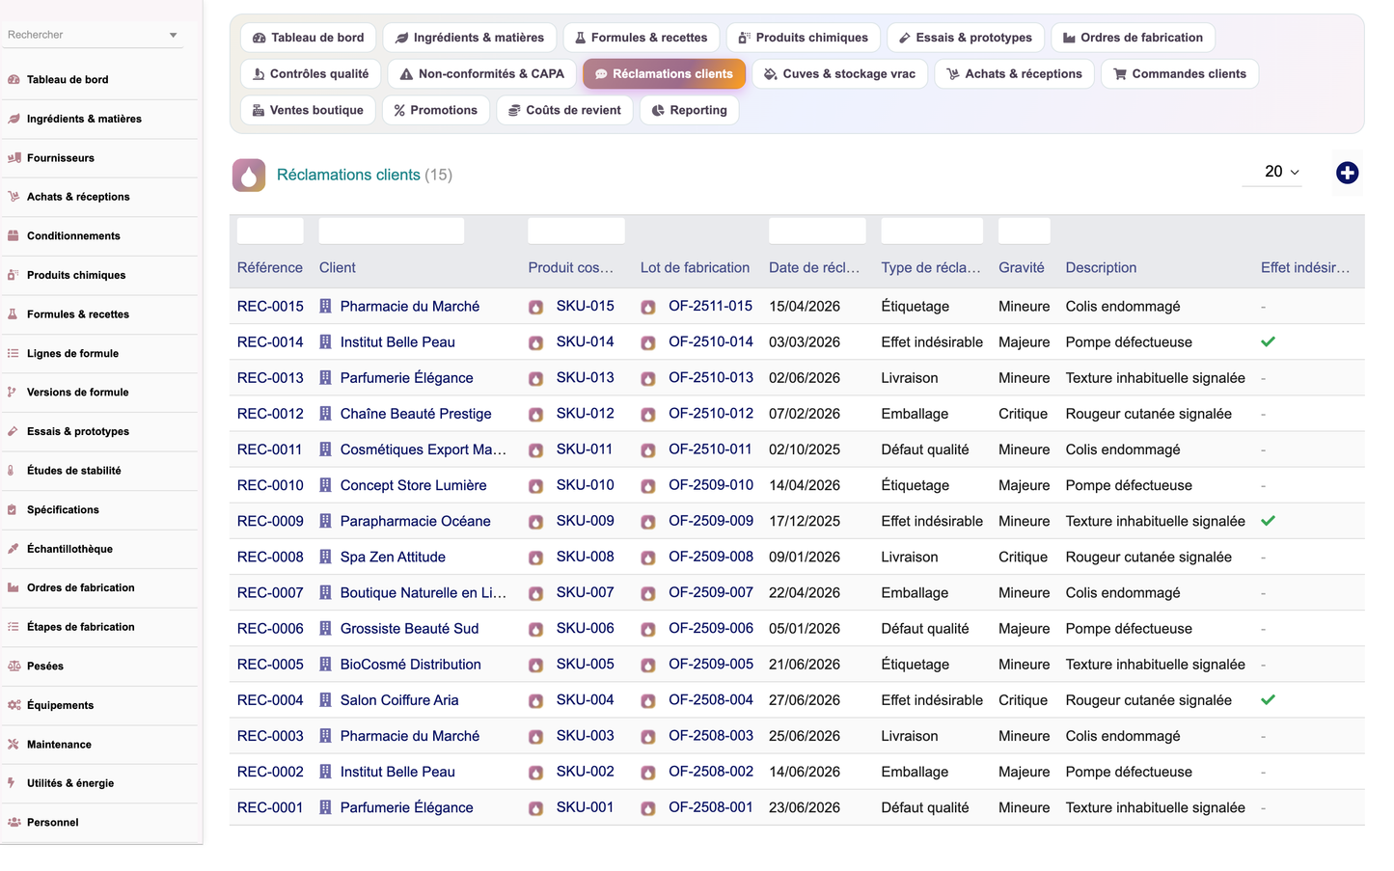Open the Commandes clients tab
The image size is (1394, 871).
(x=1179, y=74)
